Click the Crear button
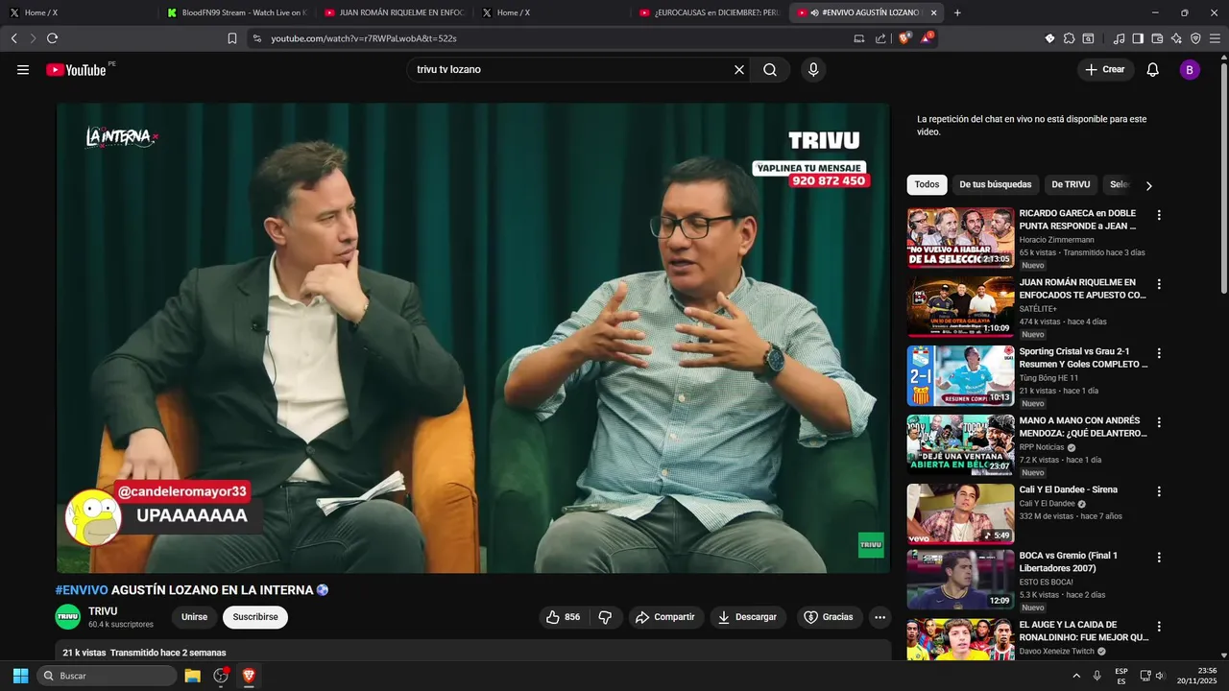This screenshot has width=1229, height=691. click(1105, 70)
